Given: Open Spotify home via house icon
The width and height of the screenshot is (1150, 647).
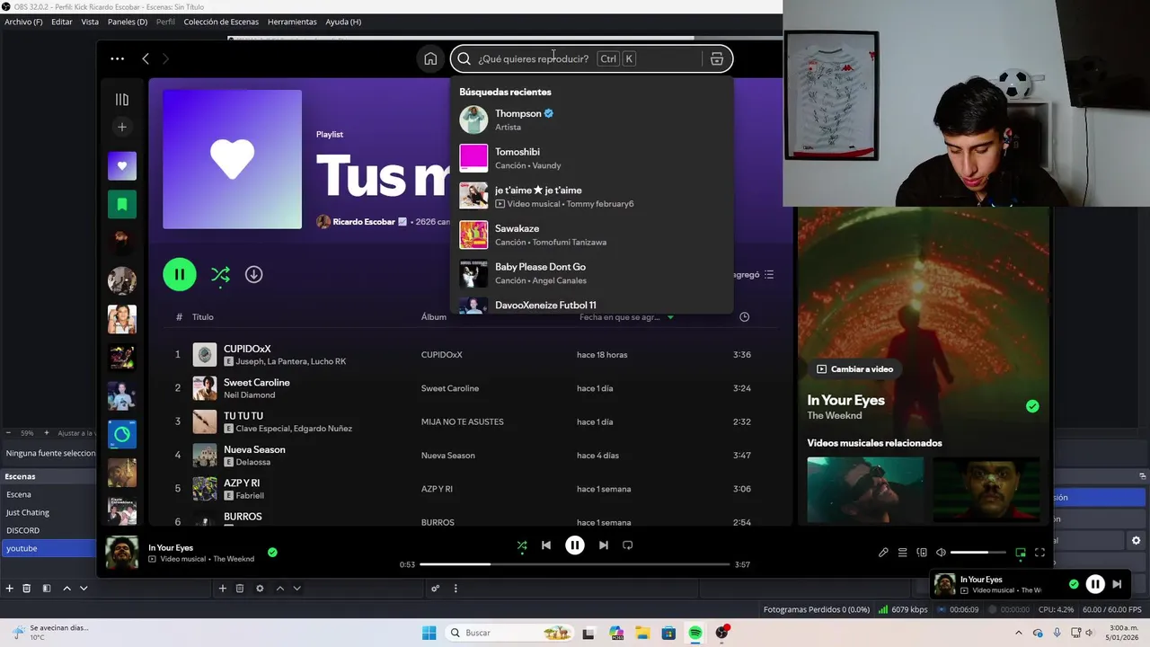Looking at the screenshot, I should (430, 58).
